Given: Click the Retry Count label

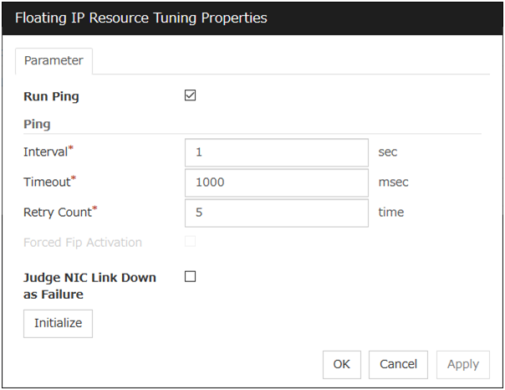Looking at the screenshot, I should pyautogui.click(x=59, y=213).
